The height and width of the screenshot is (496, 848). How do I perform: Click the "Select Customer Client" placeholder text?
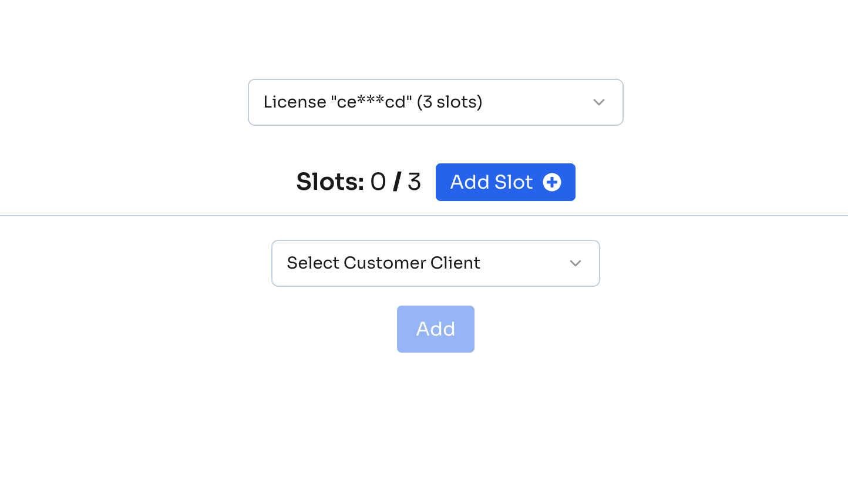[383, 263]
